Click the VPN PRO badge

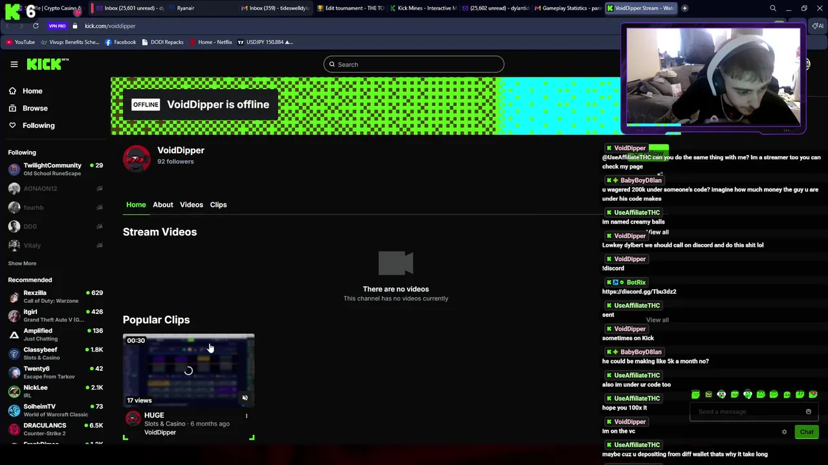click(x=57, y=26)
